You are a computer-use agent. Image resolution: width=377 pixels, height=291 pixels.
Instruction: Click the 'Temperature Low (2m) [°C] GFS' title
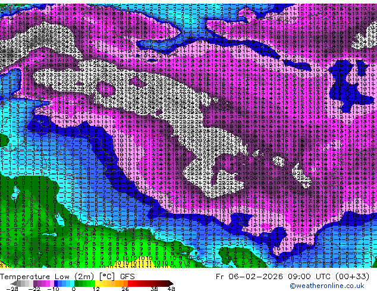[x=67, y=277]
